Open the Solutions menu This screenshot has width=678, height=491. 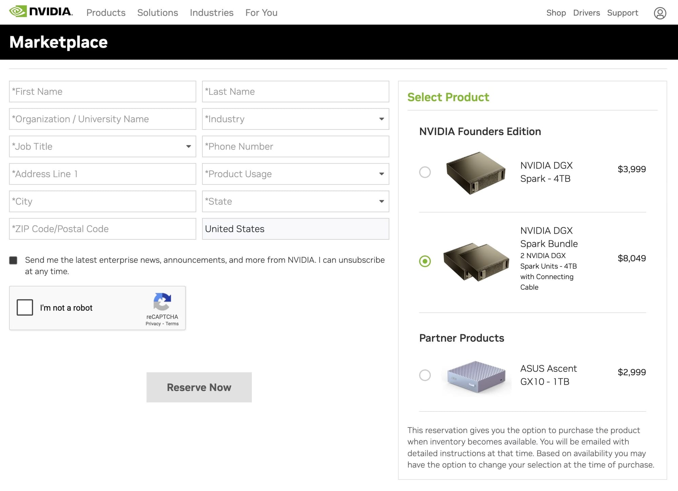coord(158,13)
